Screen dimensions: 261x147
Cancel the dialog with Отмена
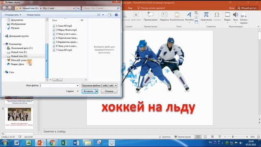109,91
